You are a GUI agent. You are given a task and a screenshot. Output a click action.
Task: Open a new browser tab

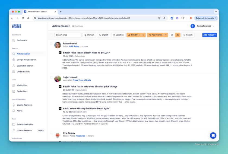[x=61, y=12]
